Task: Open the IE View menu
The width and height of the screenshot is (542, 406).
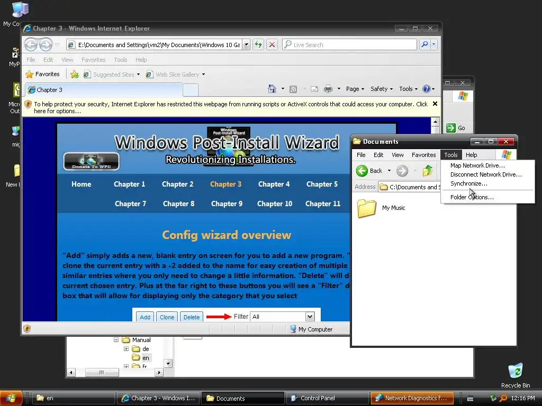Action: [67, 60]
